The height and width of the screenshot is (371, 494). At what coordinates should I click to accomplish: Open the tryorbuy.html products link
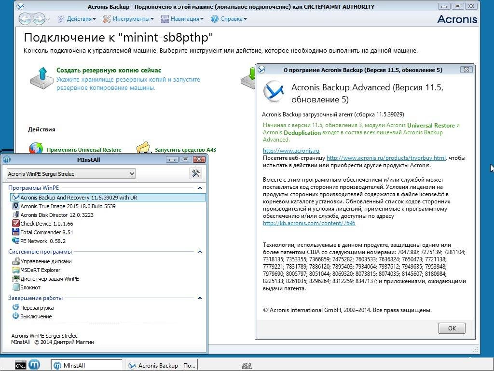tap(386, 158)
